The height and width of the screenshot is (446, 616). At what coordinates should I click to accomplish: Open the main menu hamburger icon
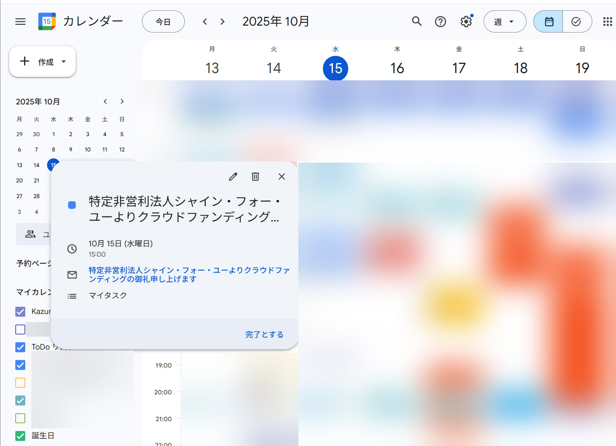point(20,22)
